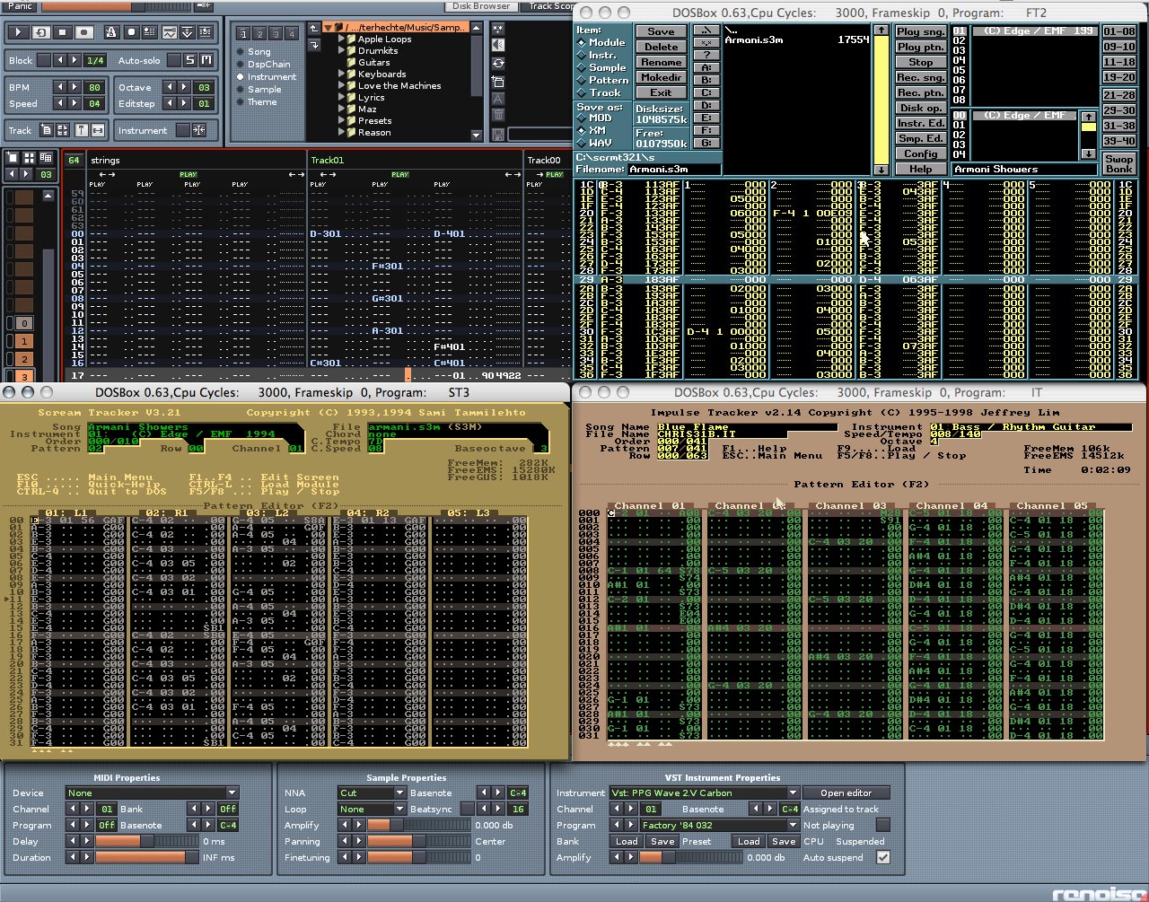Click FT2 Swap Bank button

tap(1118, 163)
